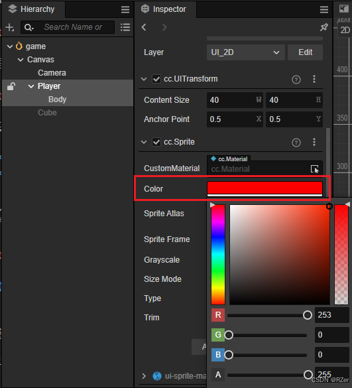The height and width of the screenshot is (388, 352).
Task: Click the alpha transparency vertical bar
Action: tap(341, 255)
